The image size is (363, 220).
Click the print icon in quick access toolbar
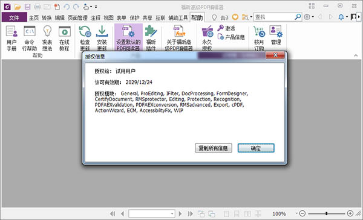[38, 7]
